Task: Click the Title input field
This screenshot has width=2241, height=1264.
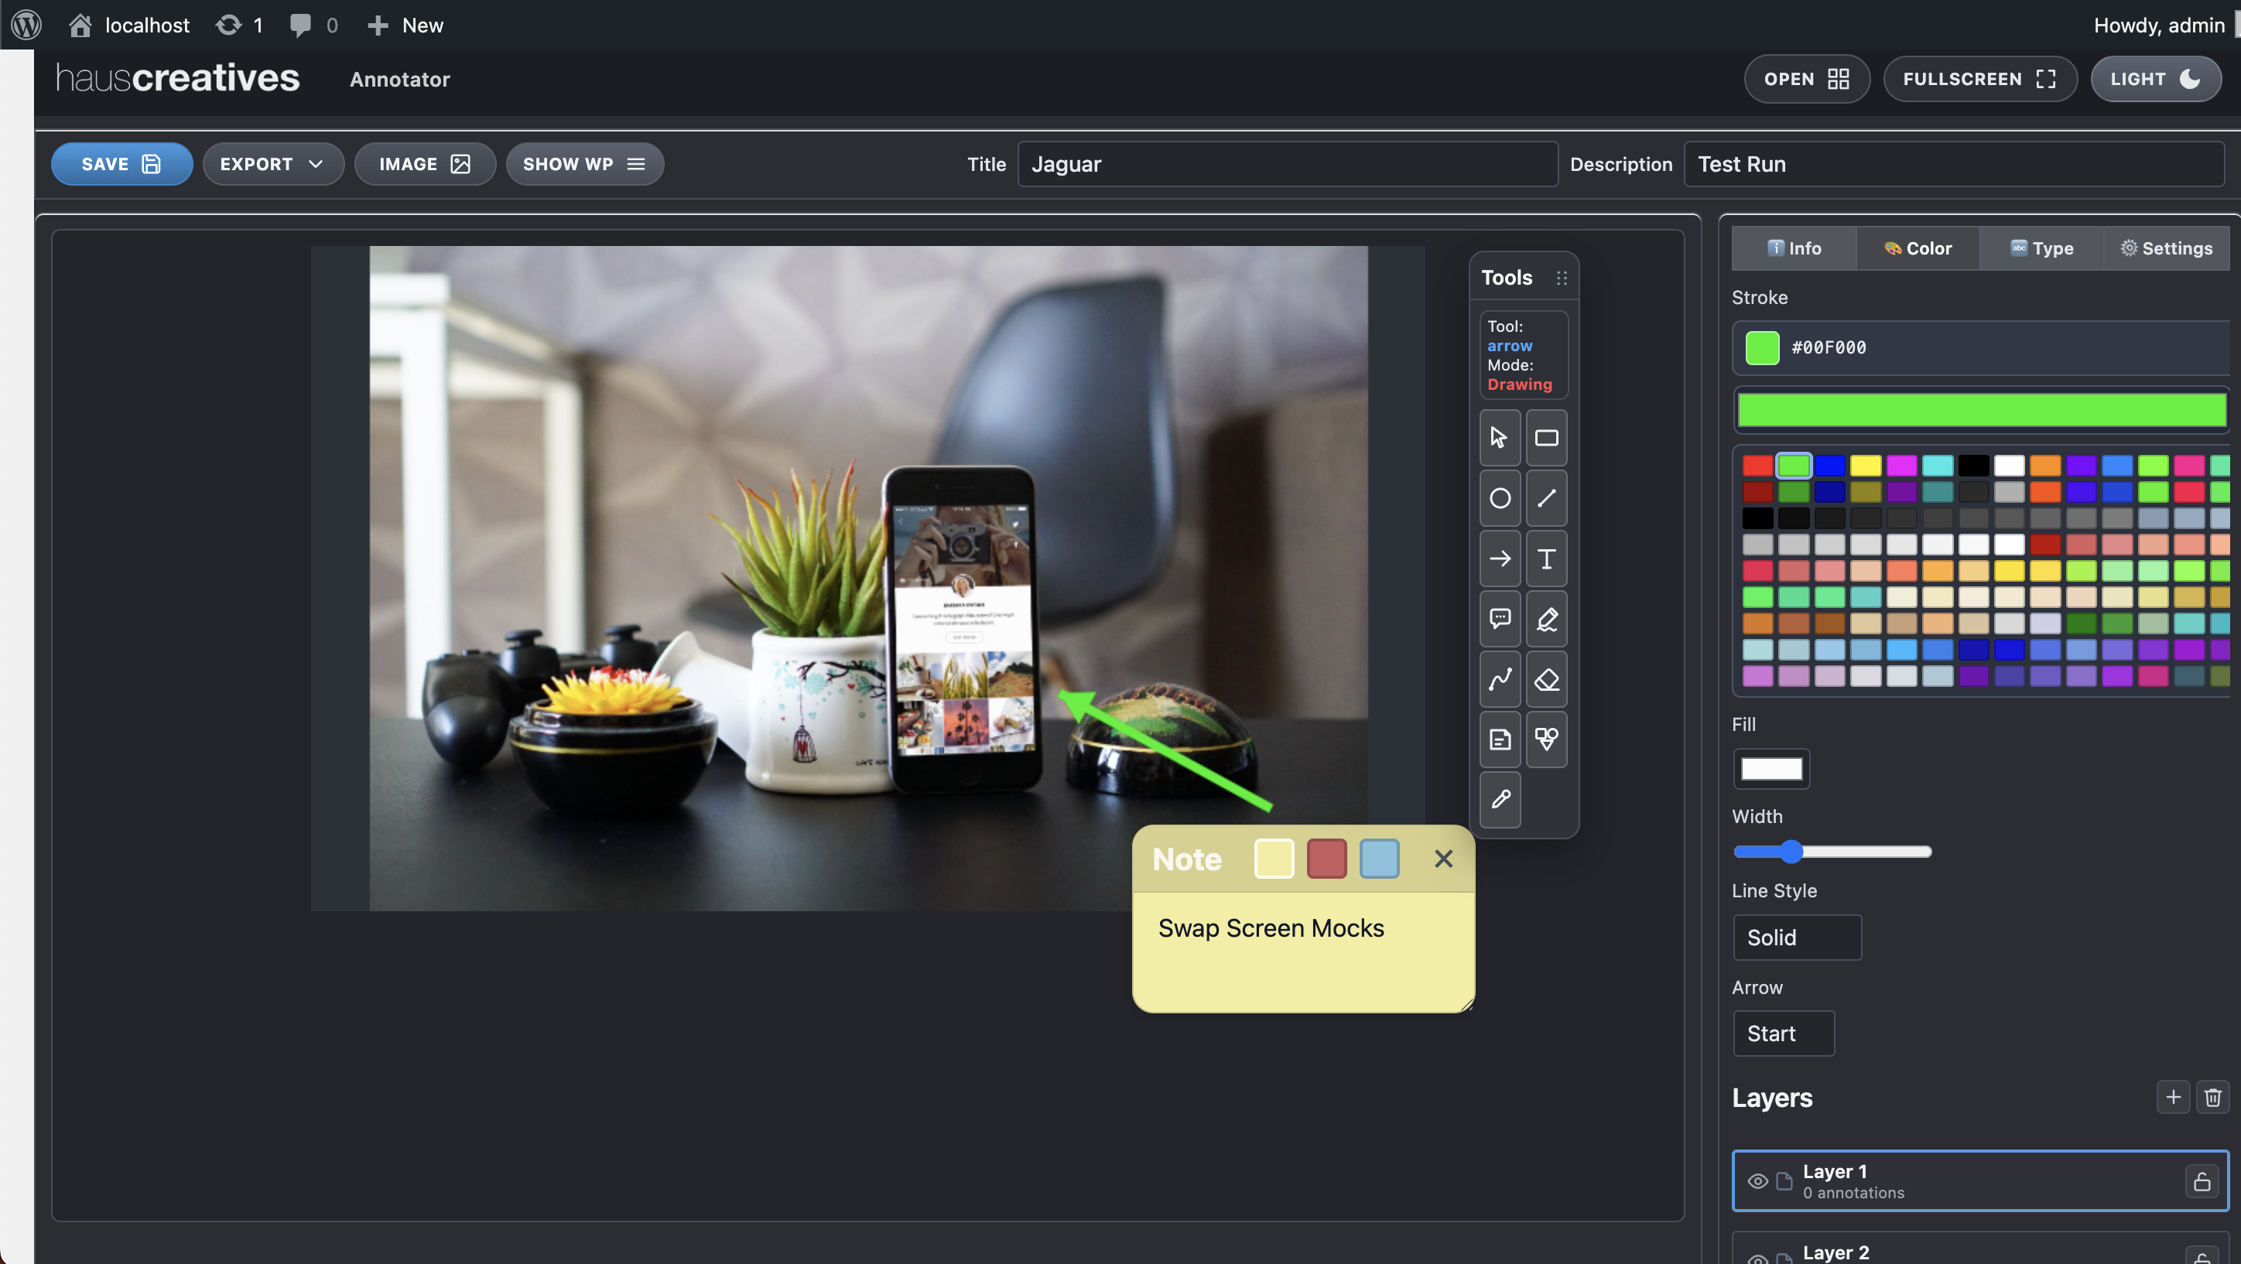Action: [1288, 163]
